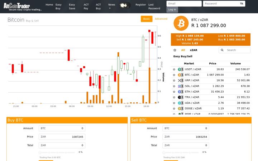
Task: Open the Register link
Action: click(140, 5)
